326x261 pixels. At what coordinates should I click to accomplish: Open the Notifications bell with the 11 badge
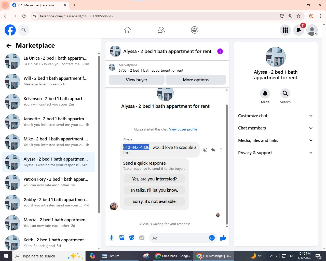(299, 30)
